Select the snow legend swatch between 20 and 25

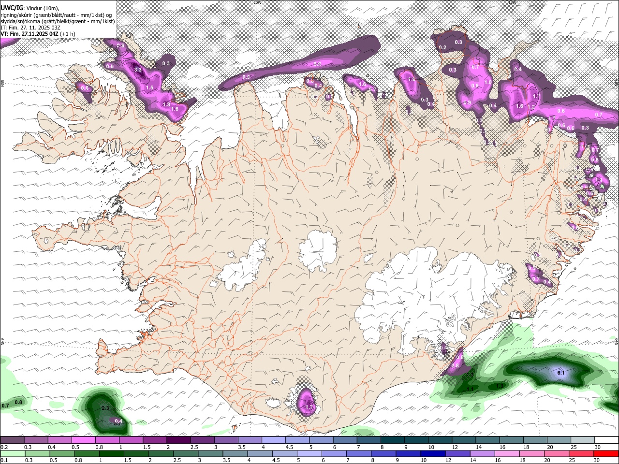(559, 440)
